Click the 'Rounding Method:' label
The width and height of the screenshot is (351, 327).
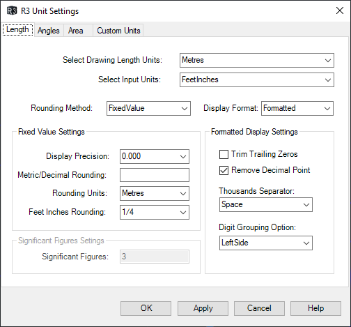tap(61, 108)
